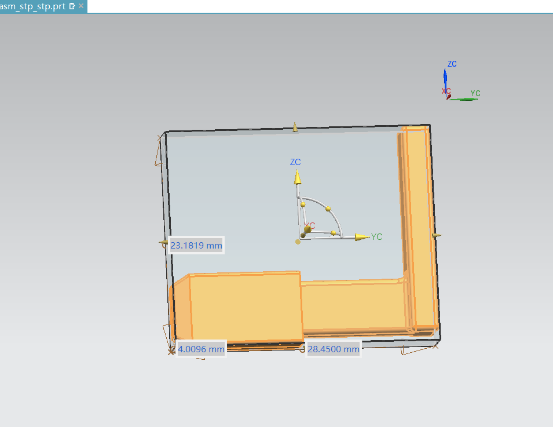The width and height of the screenshot is (553, 427).
Task: Click the 4.0096 mm dimension field
Action: (200, 349)
